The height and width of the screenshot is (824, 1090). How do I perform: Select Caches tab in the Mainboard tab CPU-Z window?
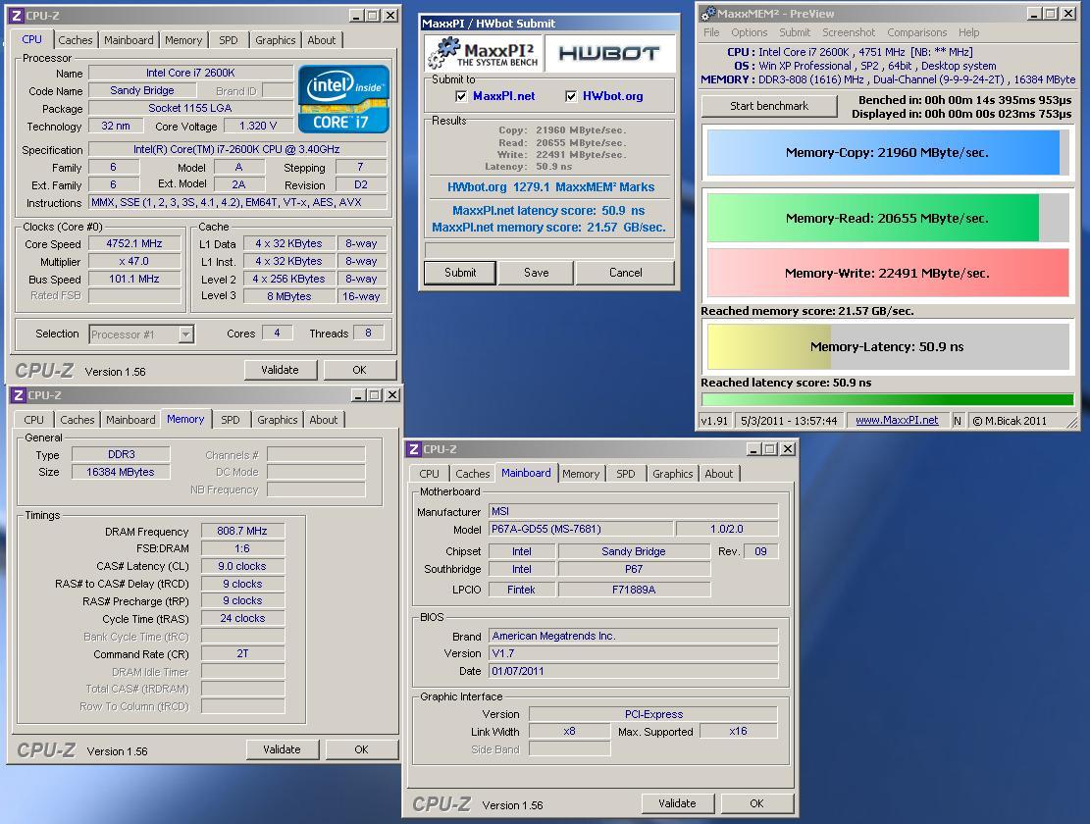coord(472,474)
